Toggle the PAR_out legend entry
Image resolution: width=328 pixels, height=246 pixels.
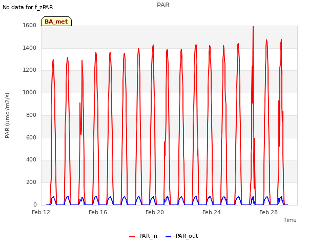pyautogui.click(x=181, y=236)
